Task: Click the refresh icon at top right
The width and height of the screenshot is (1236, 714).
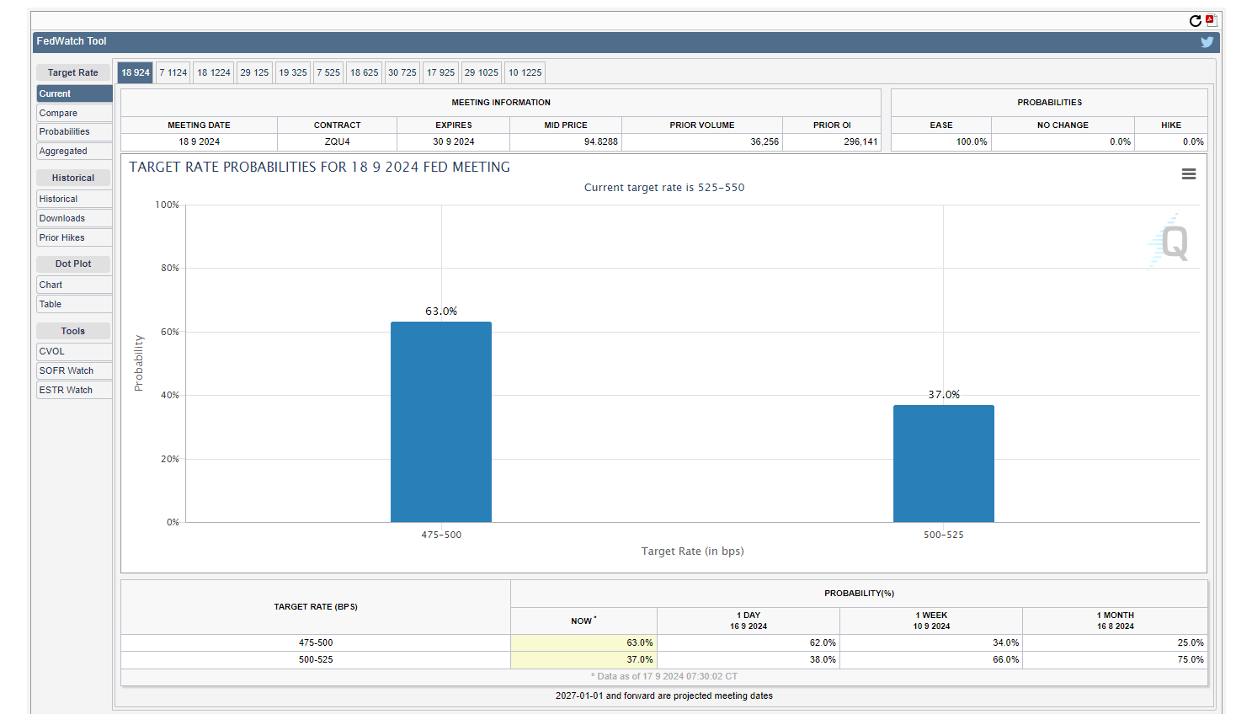Action: (x=1195, y=21)
